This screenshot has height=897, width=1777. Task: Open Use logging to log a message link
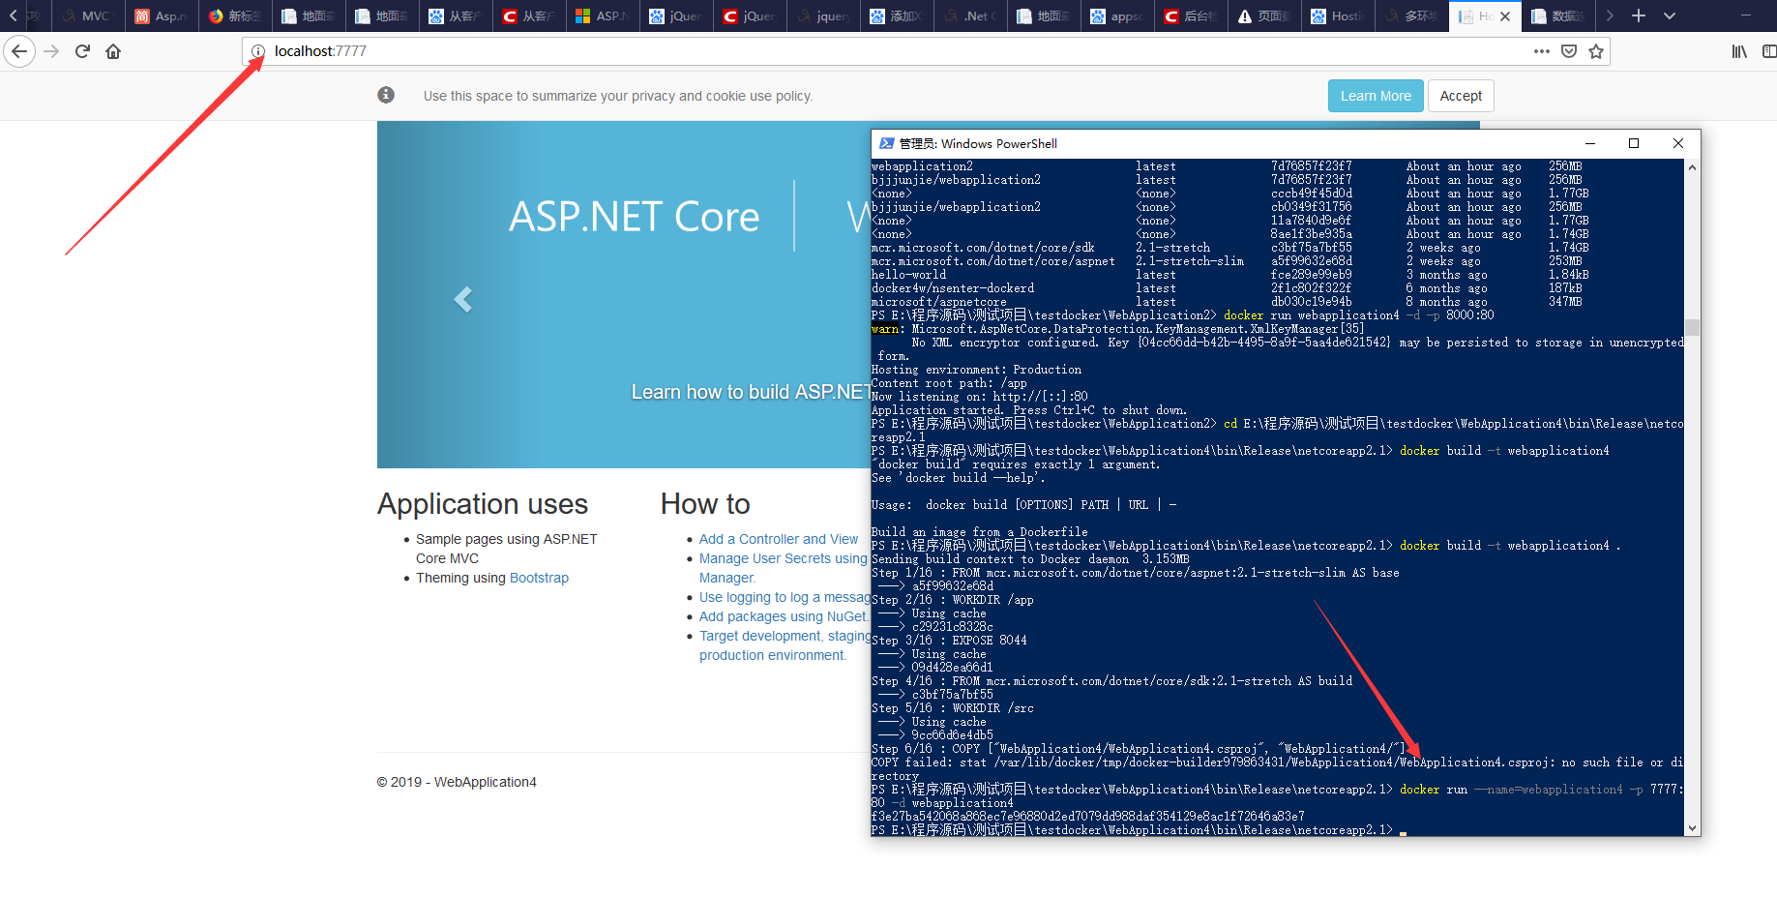point(785,597)
